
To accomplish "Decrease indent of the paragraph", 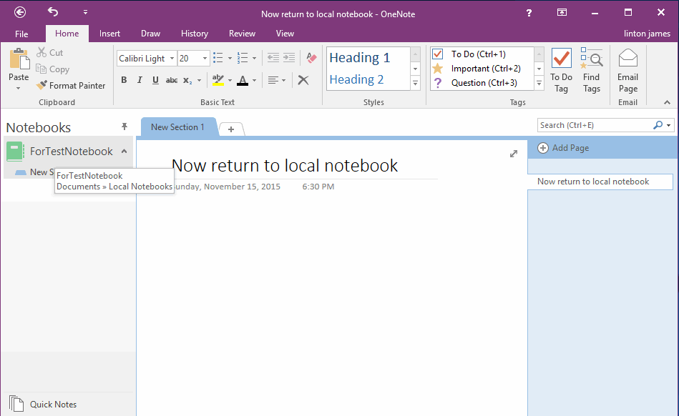I will pyautogui.click(x=273, y=57).
